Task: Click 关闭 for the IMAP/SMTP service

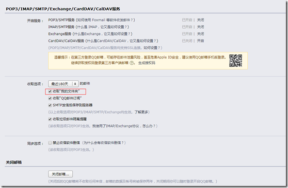Action: pyautogui.click(x=200, y=27)
